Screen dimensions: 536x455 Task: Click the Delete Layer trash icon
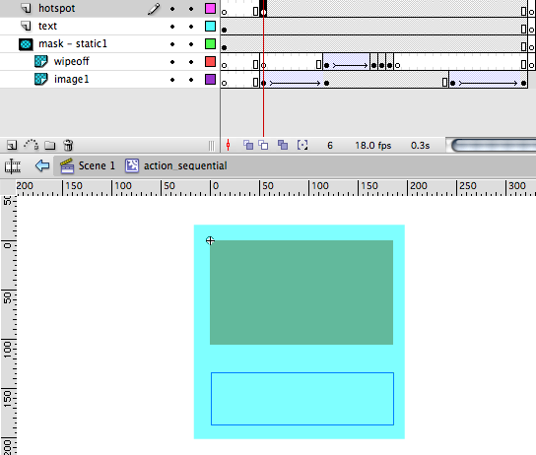[x=68, y=145]
